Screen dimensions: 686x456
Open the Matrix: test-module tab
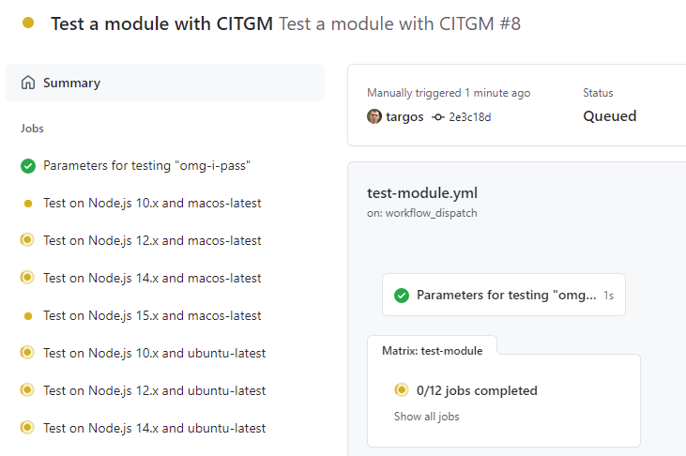432,351
